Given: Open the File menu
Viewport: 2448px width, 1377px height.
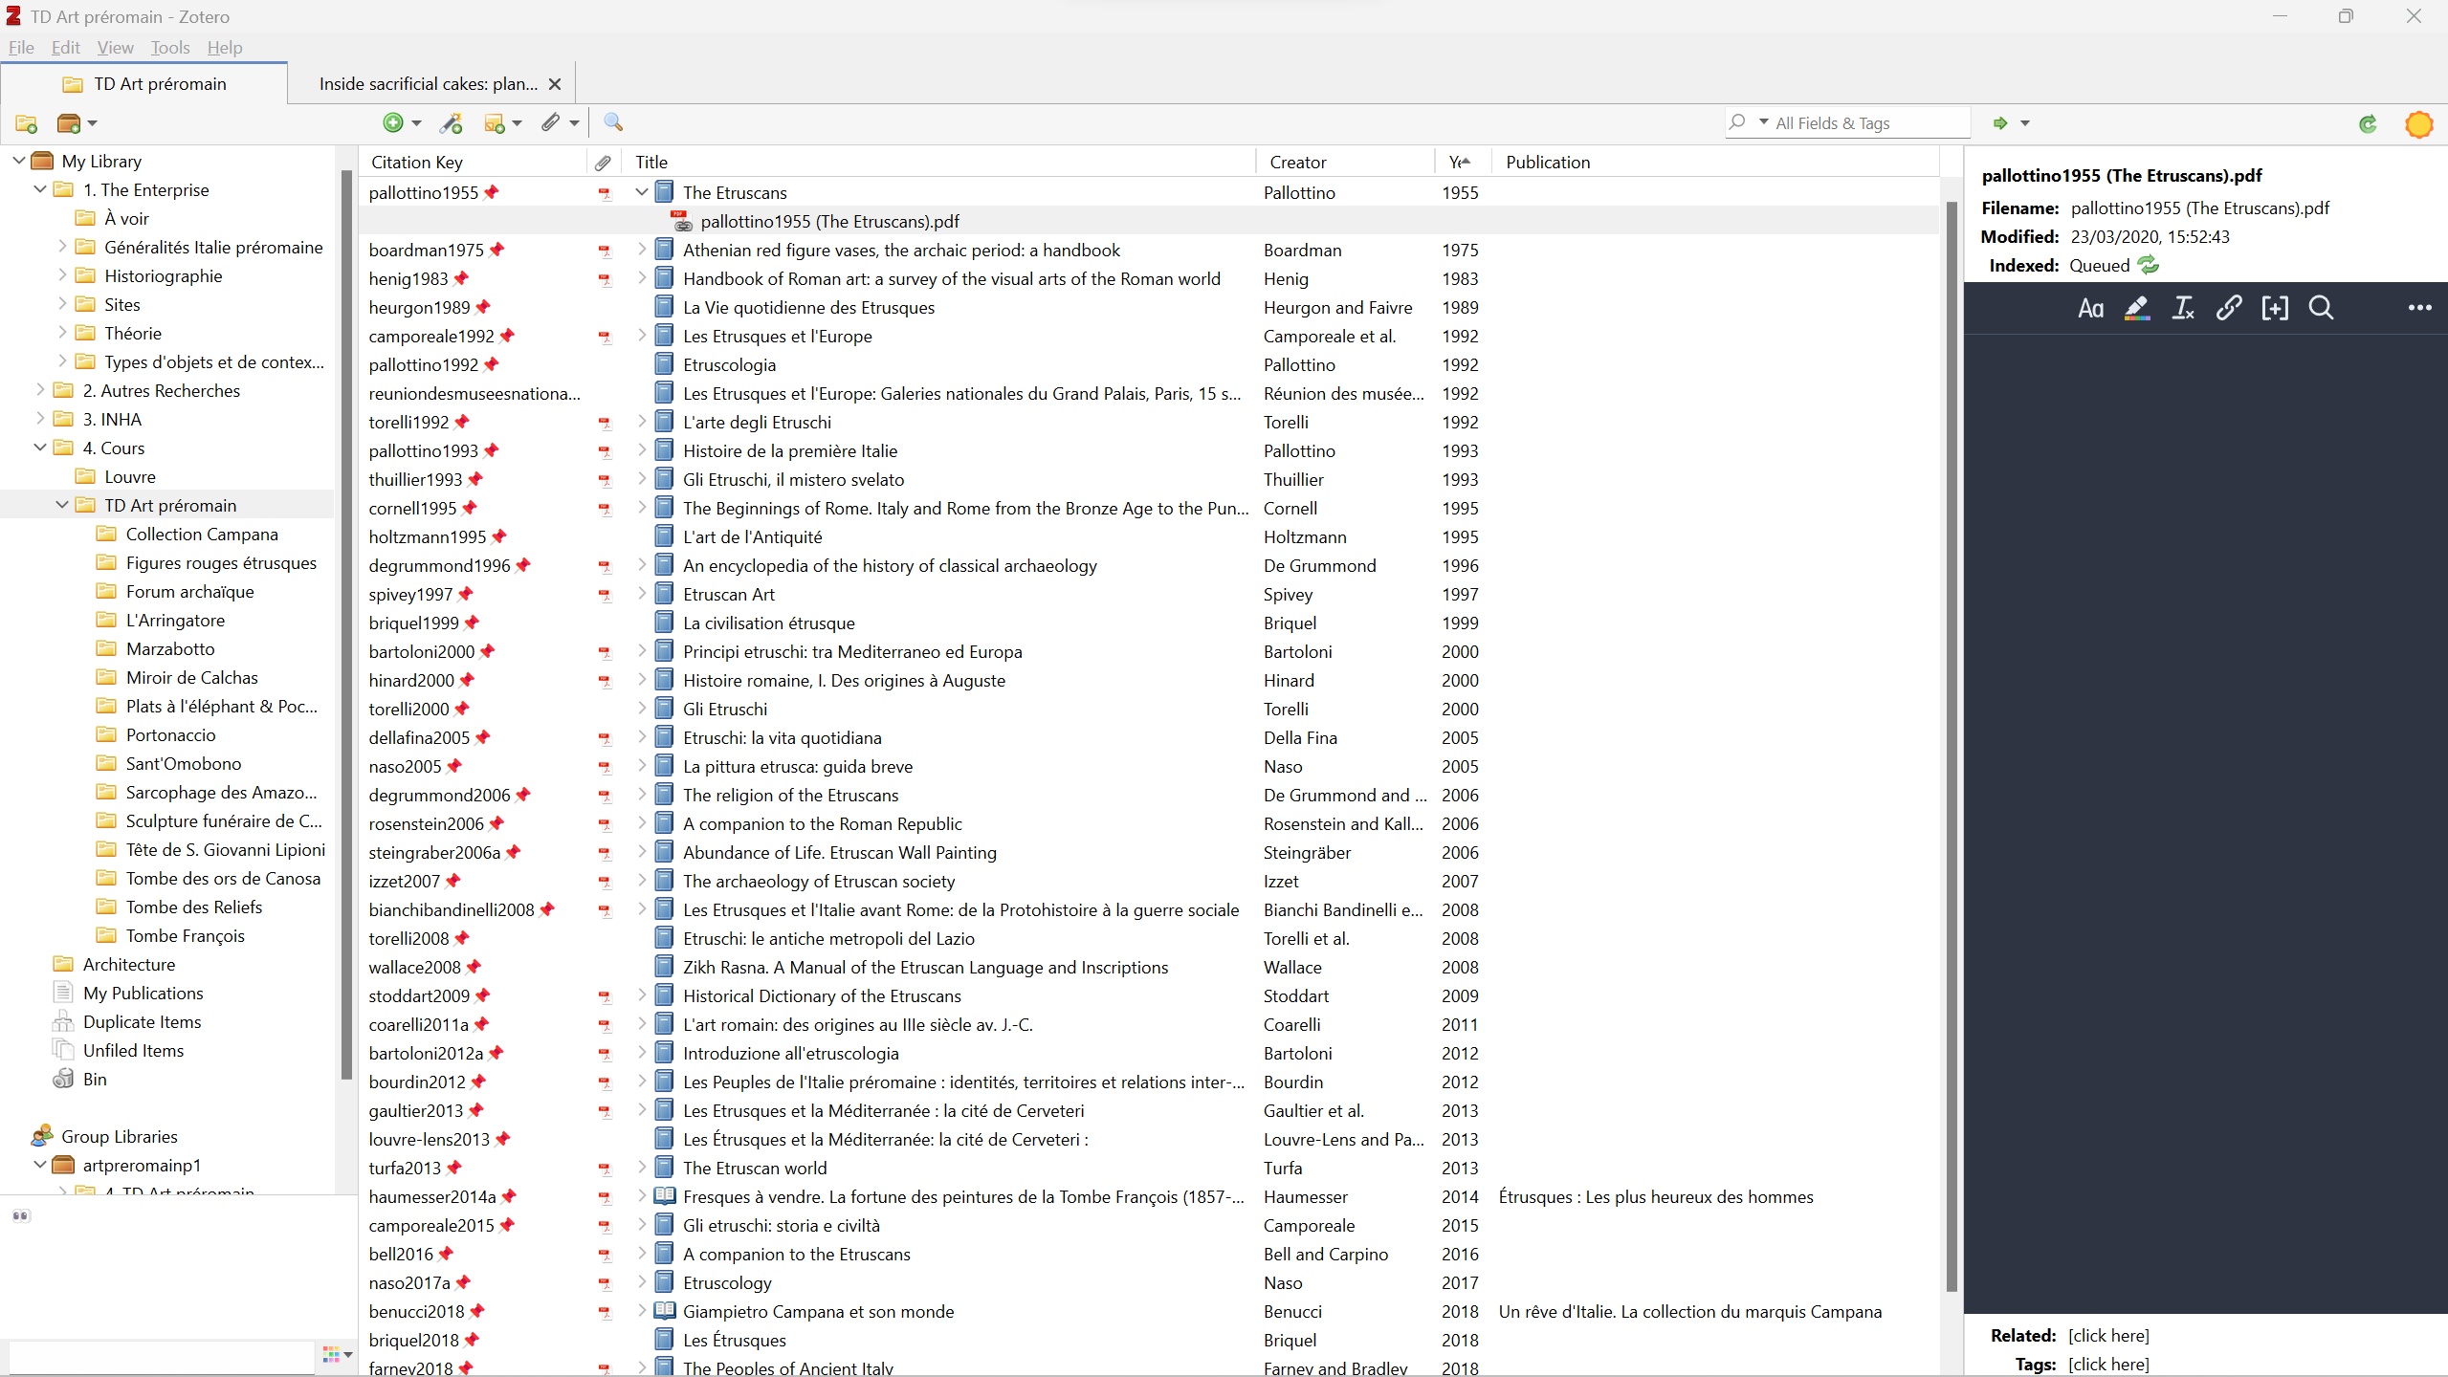Looking at the screenshot, I should tap(21, 47).
